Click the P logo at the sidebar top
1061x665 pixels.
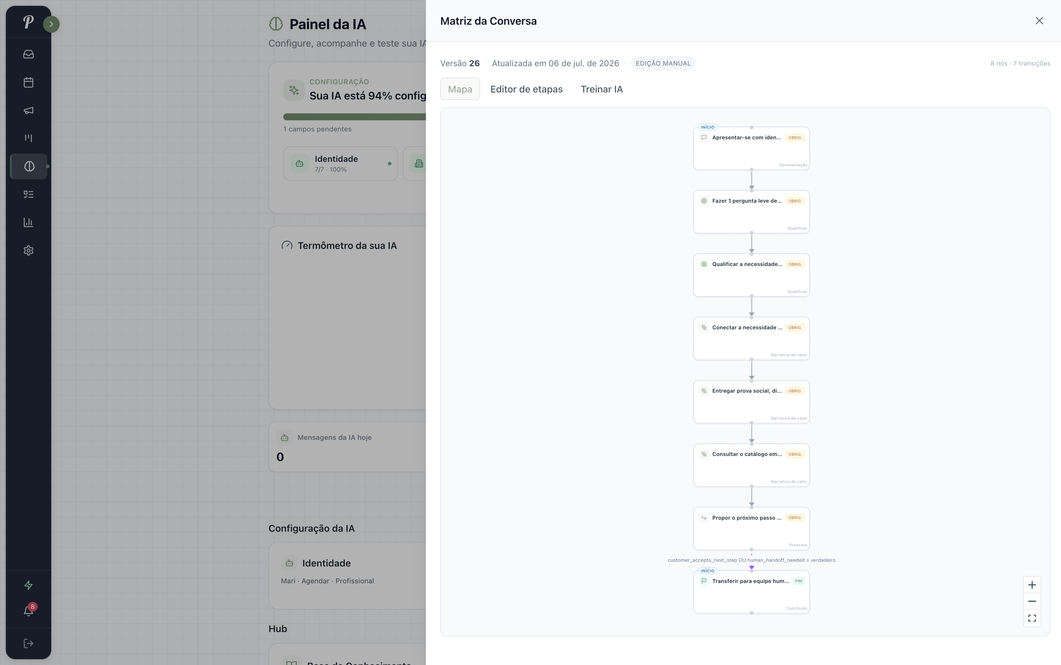coord(28,22)
